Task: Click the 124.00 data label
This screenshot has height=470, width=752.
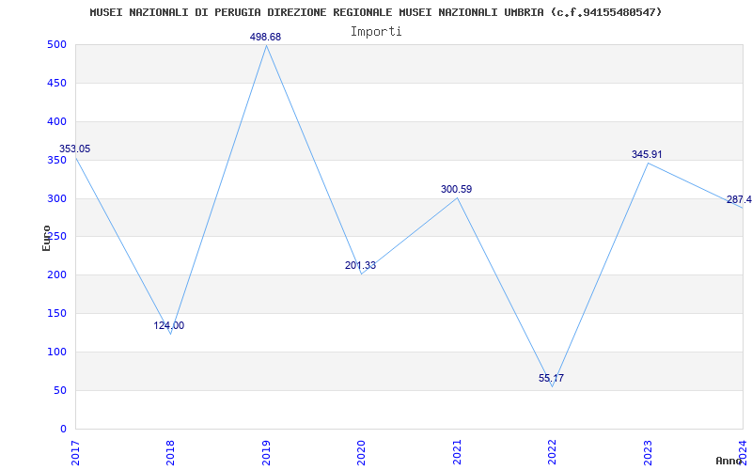Action: (x=169, y=325)
